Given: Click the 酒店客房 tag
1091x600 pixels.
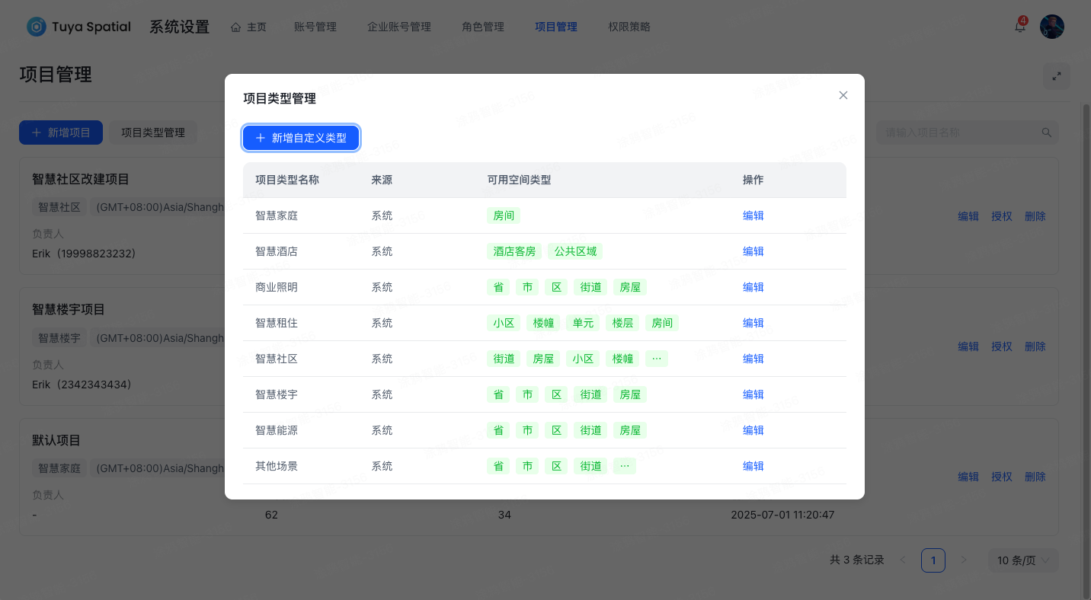Looking at the screenshot, I should click(x=514, y=251).
